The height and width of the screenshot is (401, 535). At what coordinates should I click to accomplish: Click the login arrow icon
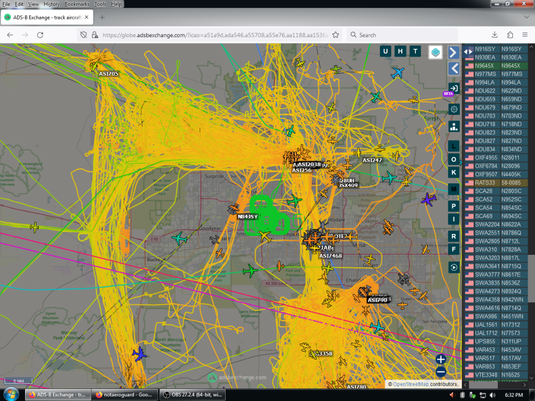coord(454,88)
